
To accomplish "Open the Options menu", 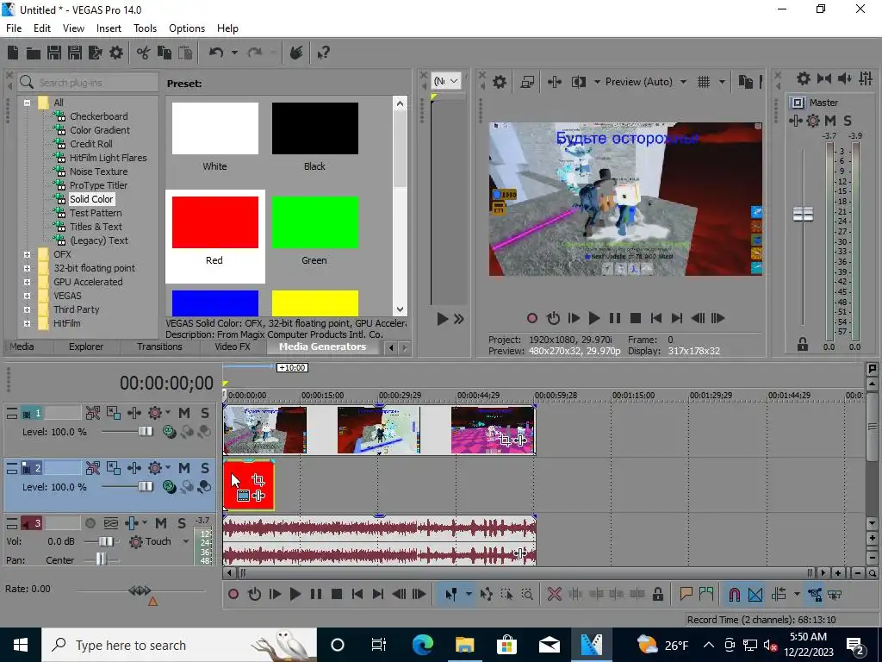I will (x=187, y=28).
